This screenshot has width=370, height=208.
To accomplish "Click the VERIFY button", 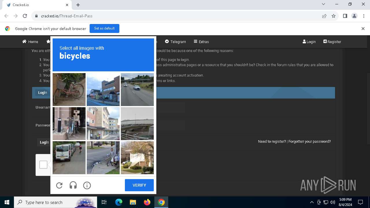I will [x=139, y=185].
